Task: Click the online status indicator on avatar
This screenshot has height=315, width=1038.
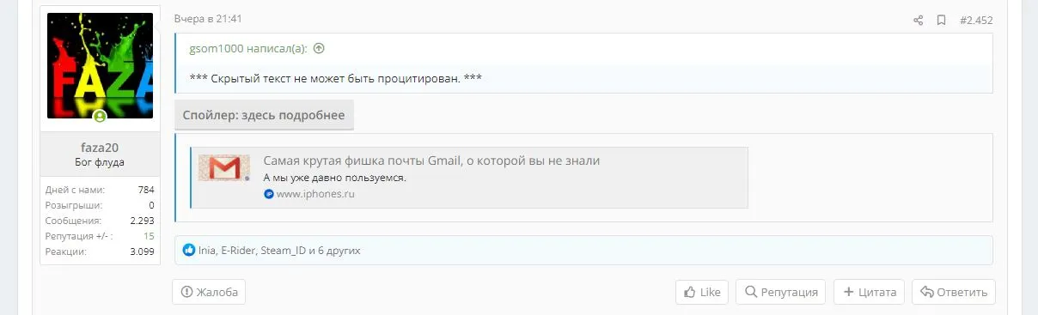Action: (100, 116)
